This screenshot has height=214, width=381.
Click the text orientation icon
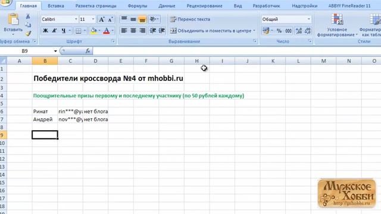(x=153, y=19)
